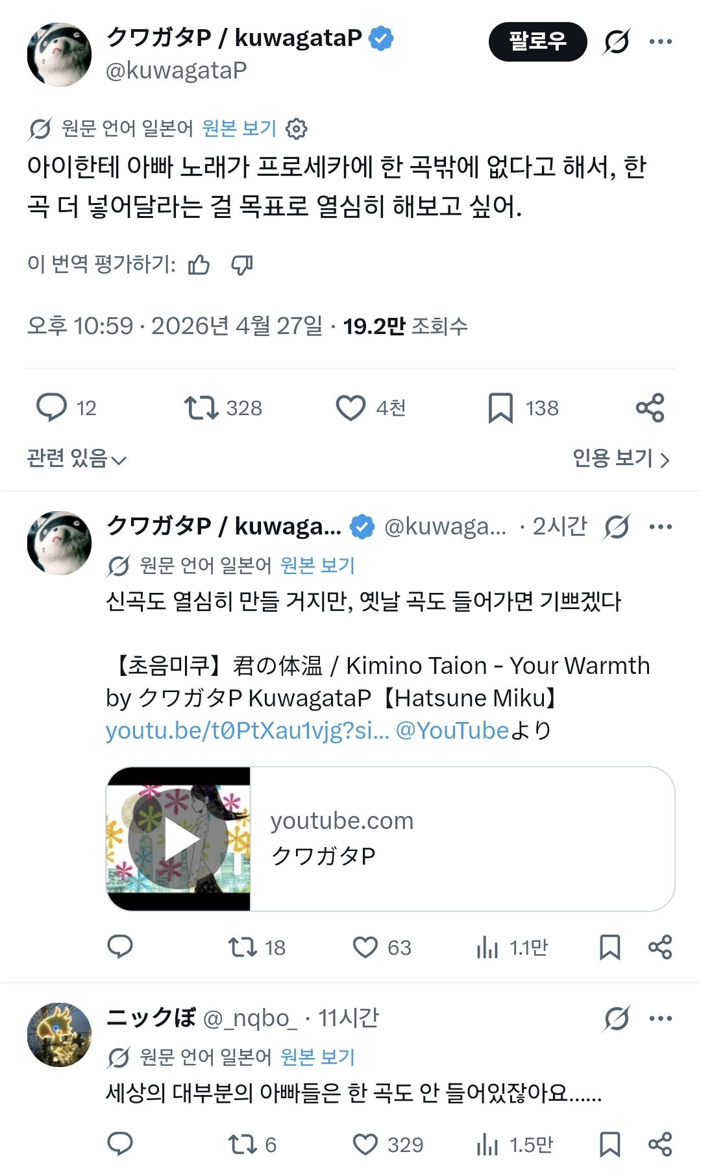The width and height of the screenshot is (701, 1176).
Task: Open the Grok icon beside the follow button
Action: (x=616, y=42)
